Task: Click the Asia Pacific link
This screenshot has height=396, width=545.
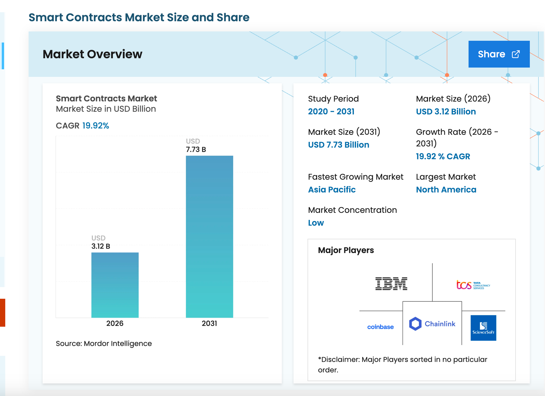Action: (332, 190)
